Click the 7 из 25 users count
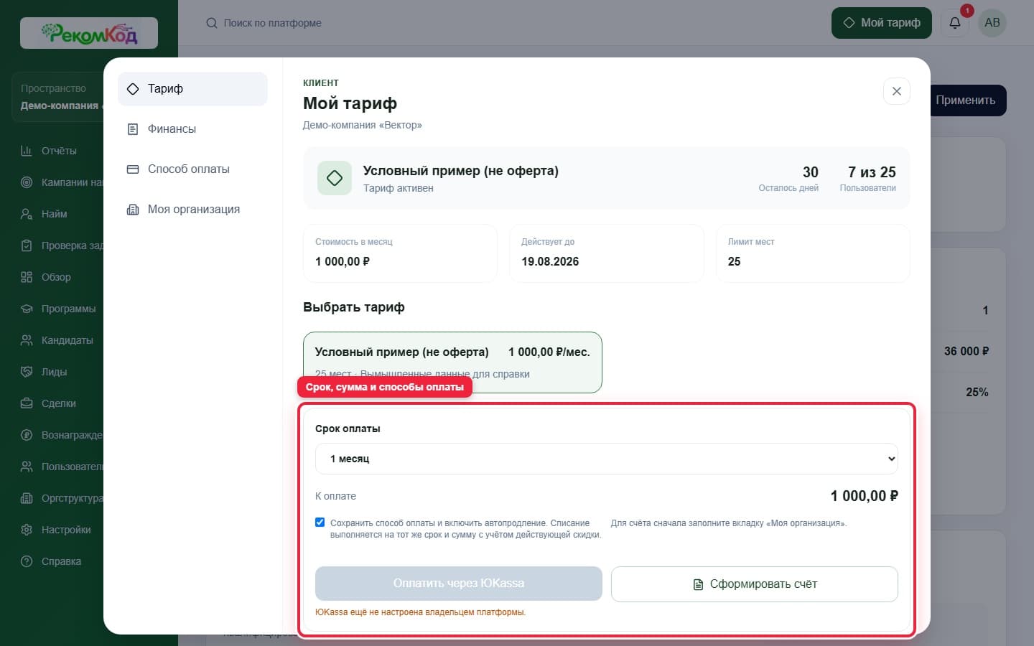Viewport: 1034px width, 646px height. pos(872,172)
